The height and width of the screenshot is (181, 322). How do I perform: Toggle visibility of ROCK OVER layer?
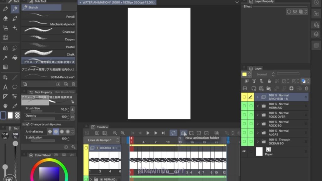coord(244,115)
